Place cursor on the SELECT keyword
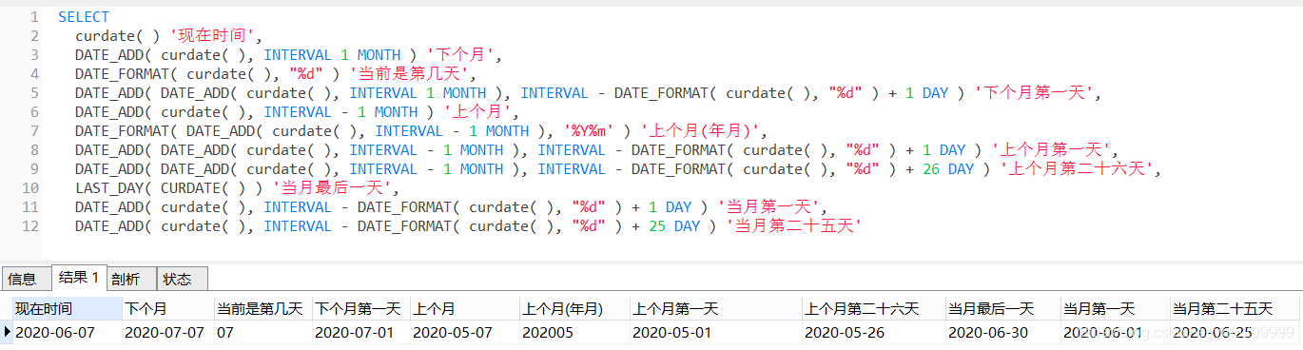This screenshot has width=1303, height=350. tap(84, 17)
